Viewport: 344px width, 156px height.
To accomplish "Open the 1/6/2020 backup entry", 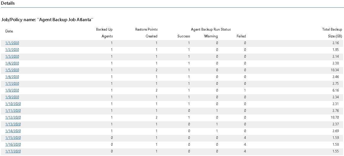I will point(12,77).
